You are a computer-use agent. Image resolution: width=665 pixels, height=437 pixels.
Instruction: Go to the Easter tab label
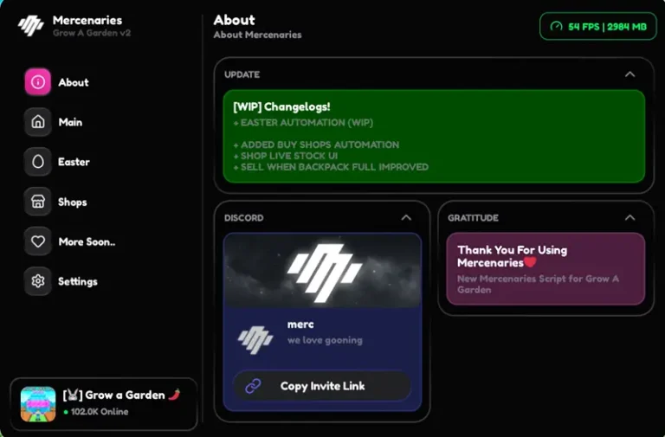click(x=74, y=162)
